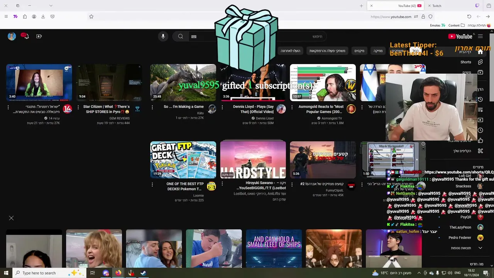Select the מוזיקה filter chip
Image resolution: width=494 pixels, height=278 pixels.
click(378, 51)
